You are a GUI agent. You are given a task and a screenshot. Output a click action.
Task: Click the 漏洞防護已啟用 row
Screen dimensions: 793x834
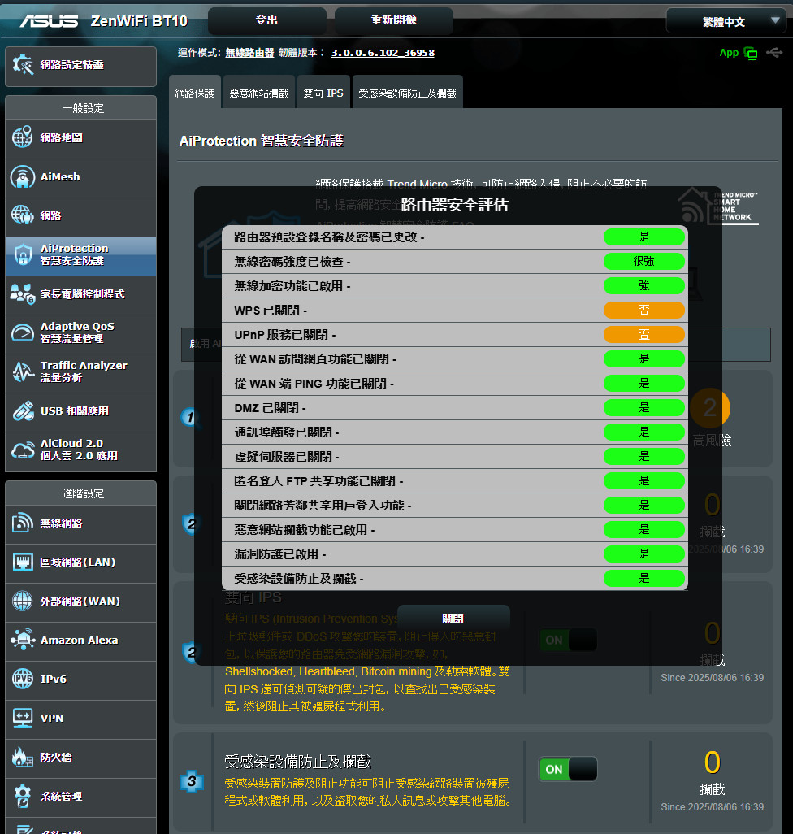coord(455,554)
